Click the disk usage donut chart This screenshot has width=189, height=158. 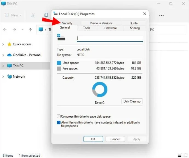click(100, 89)
